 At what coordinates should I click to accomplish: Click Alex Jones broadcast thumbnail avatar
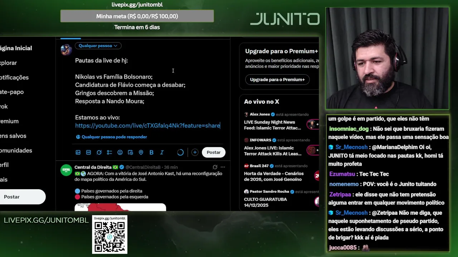pyautogui.click(x=312, y=124)
